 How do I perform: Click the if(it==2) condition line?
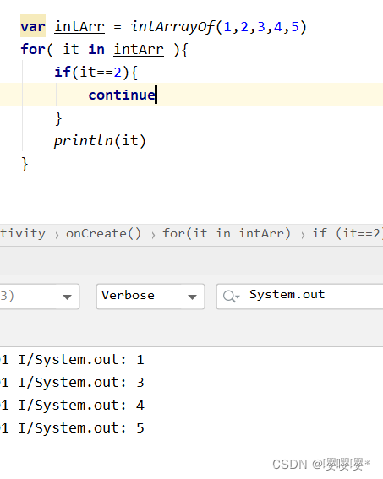point(96,72)
